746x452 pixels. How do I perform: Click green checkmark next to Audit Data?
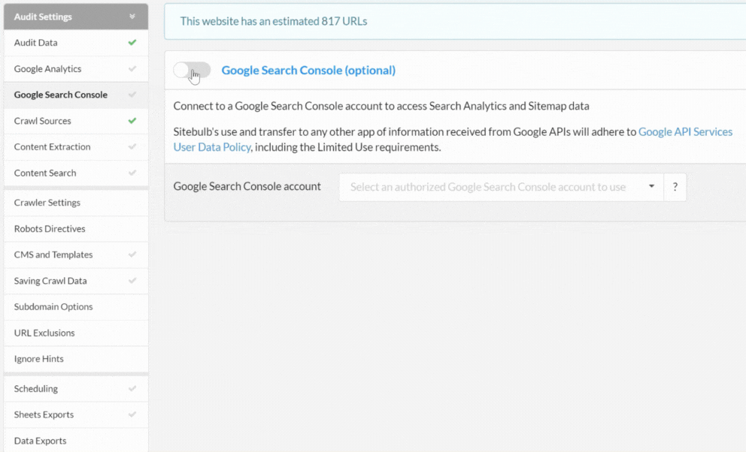pos(132,42)
